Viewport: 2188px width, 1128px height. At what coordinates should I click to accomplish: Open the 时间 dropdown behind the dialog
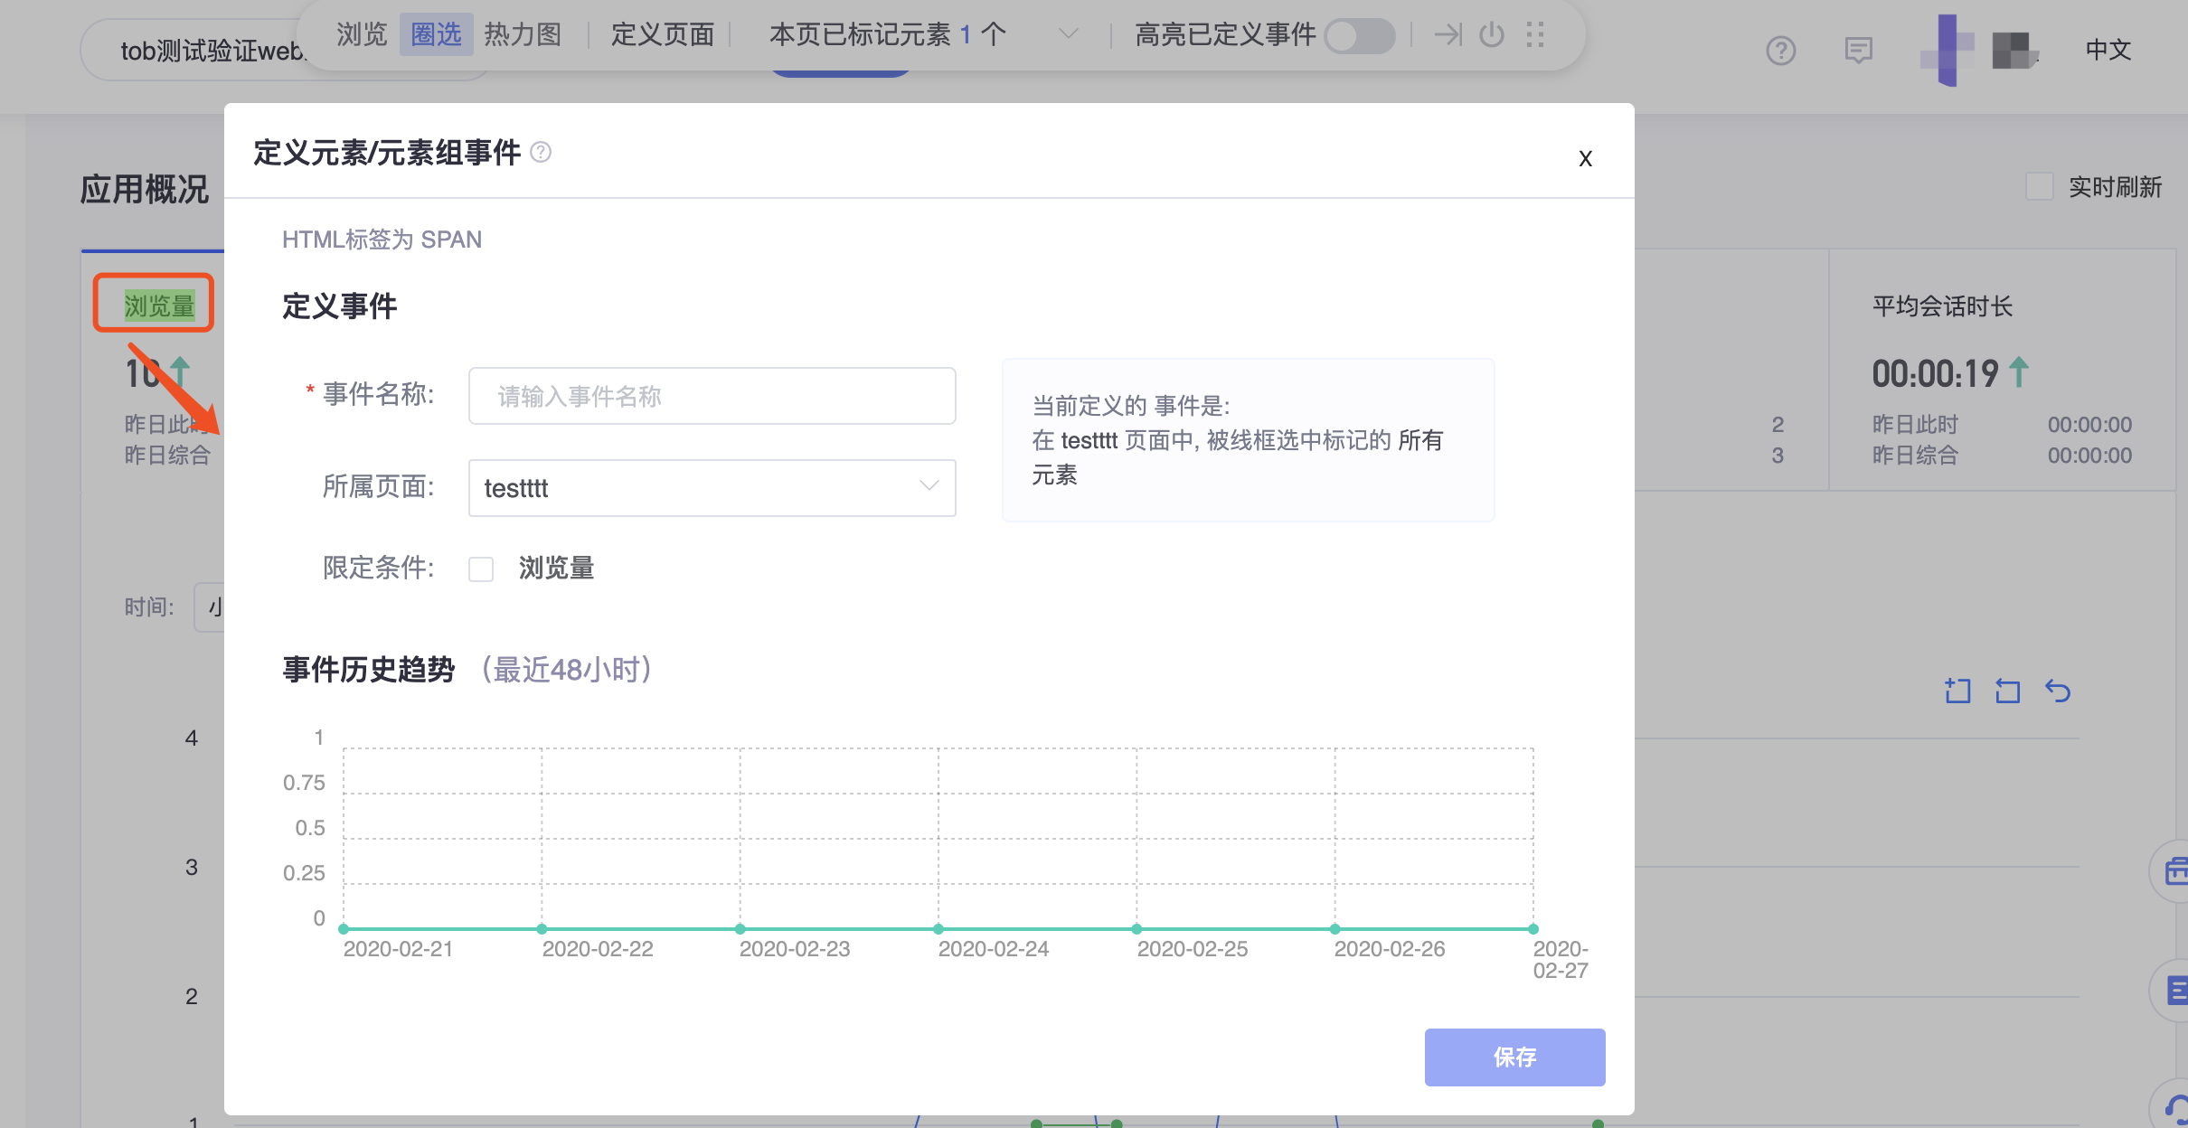210,606
